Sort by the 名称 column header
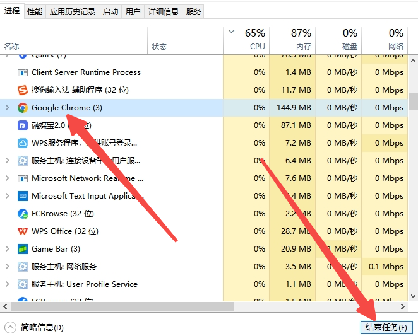The height and width of the screenshot is (336, 418). click(74, 40)
